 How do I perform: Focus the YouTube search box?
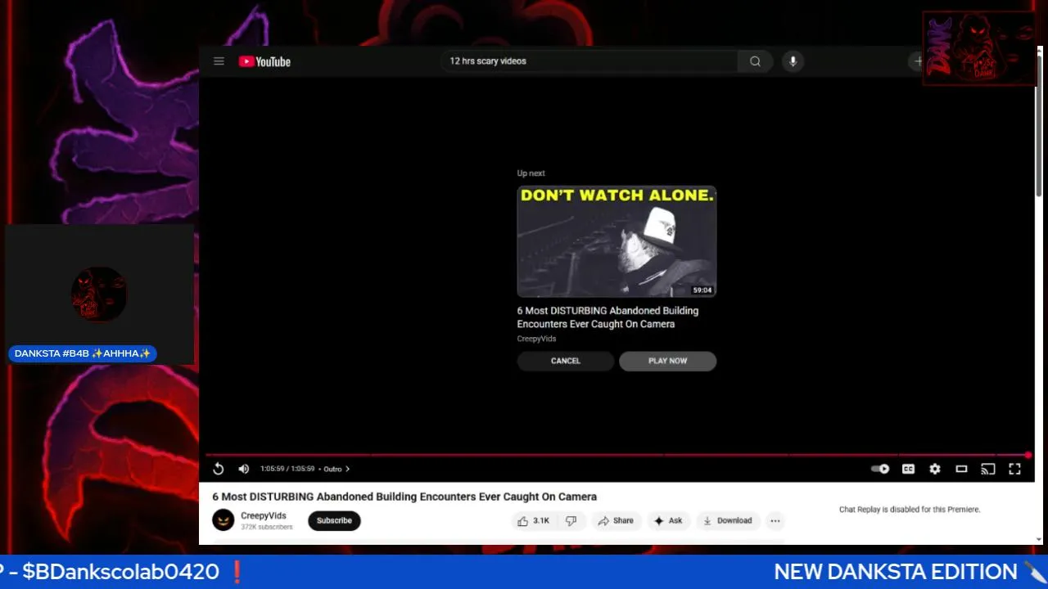tap(589, 61)
